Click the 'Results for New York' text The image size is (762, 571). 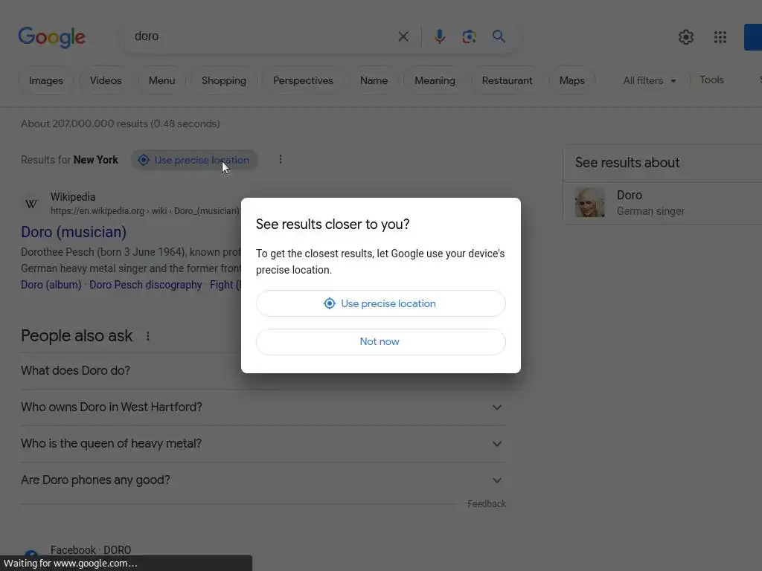(69, 160)
